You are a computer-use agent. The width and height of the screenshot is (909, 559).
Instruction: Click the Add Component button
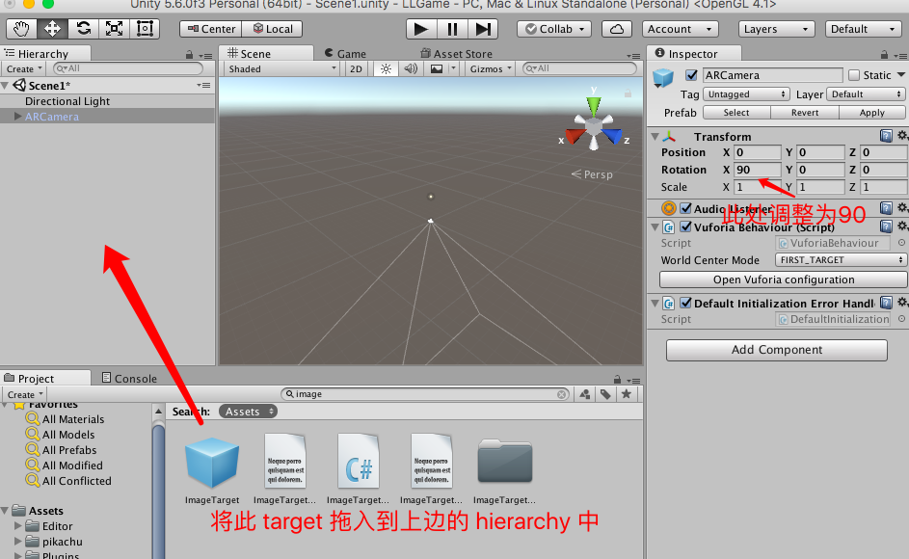[777, 350]
